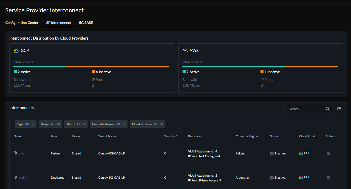Click the magnifying glass search icon
The image size is (351, 189).
(x=327, y=109)
